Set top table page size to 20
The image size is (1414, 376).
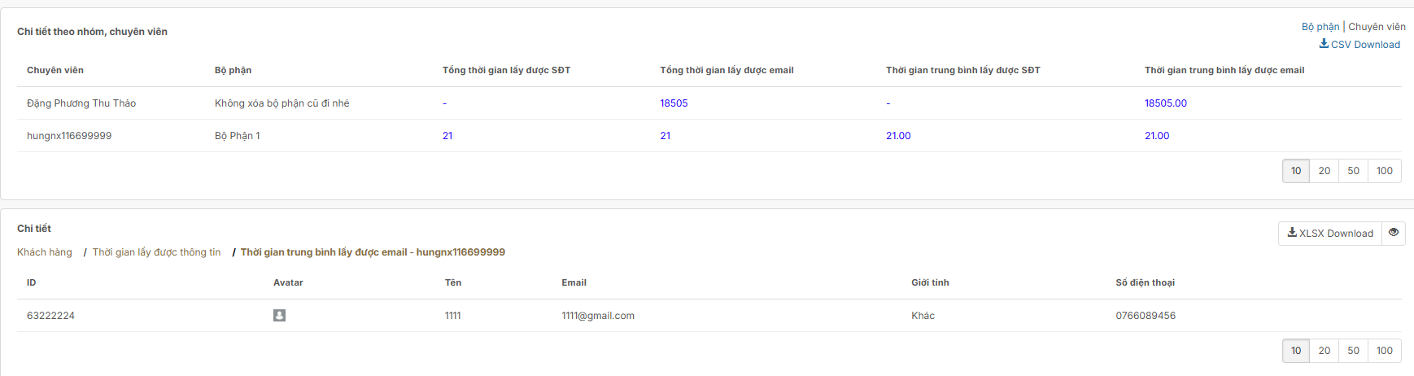(x=1324, y=171)
